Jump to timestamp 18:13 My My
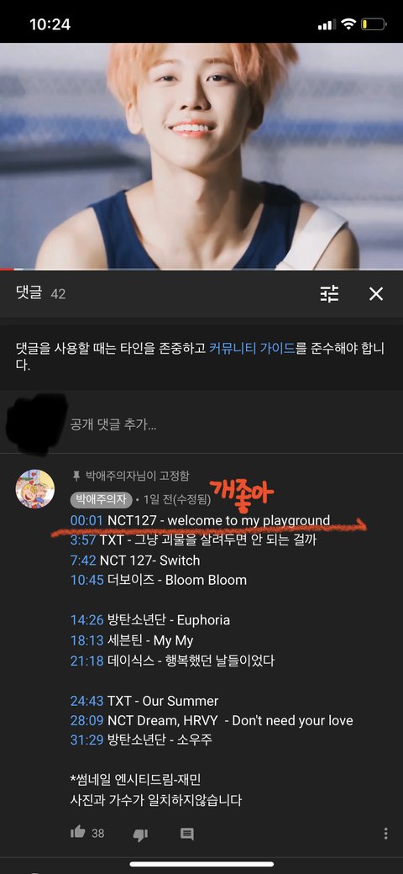The width and height of the screenshot is (403, 874). click(x=86, y=640)
